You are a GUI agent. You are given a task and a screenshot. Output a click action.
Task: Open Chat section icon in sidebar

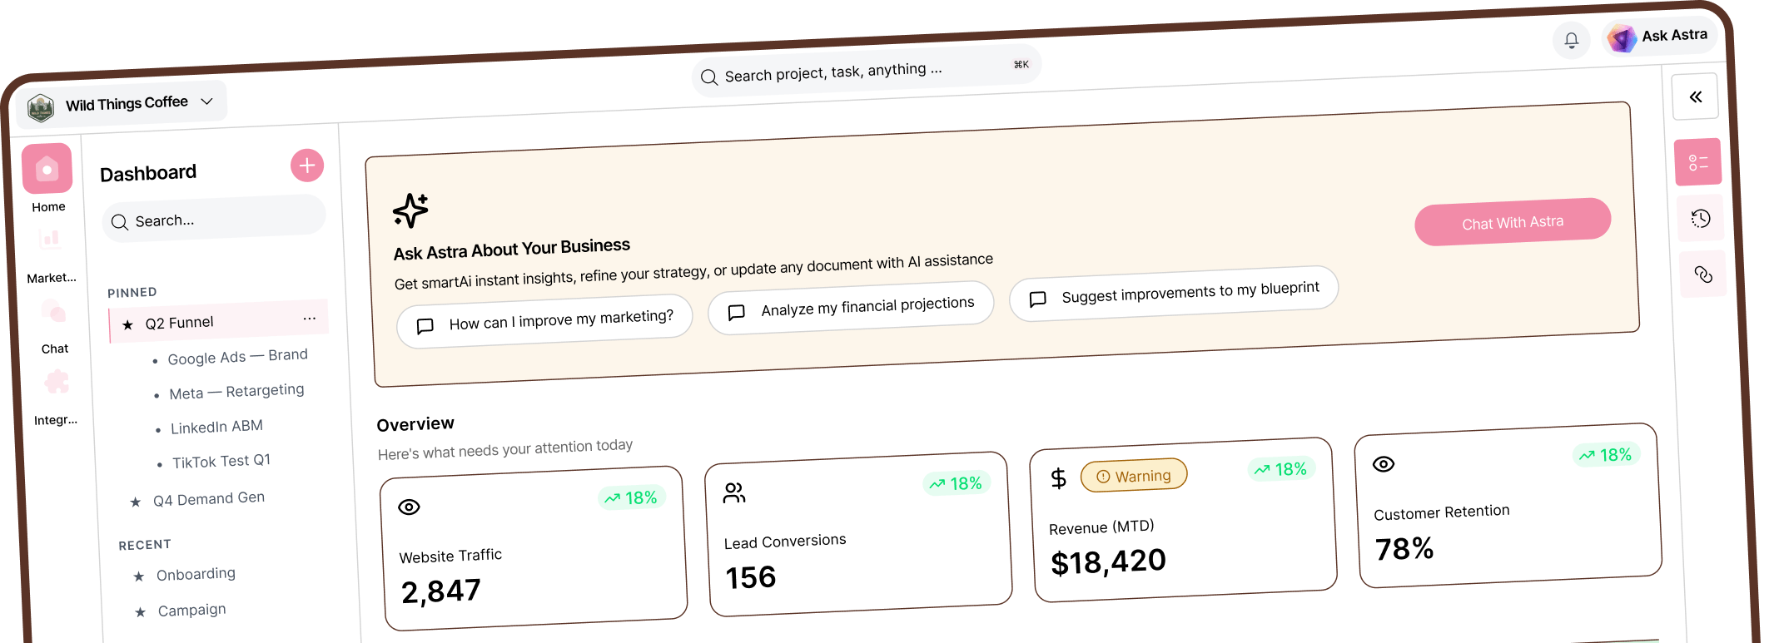[54, 313]
